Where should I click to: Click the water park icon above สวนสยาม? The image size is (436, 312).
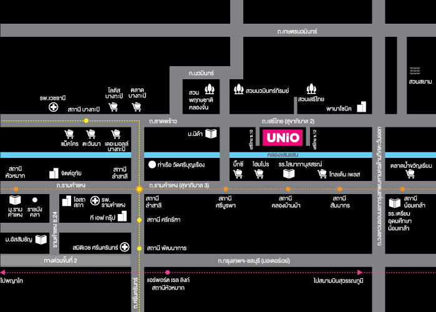412,71
